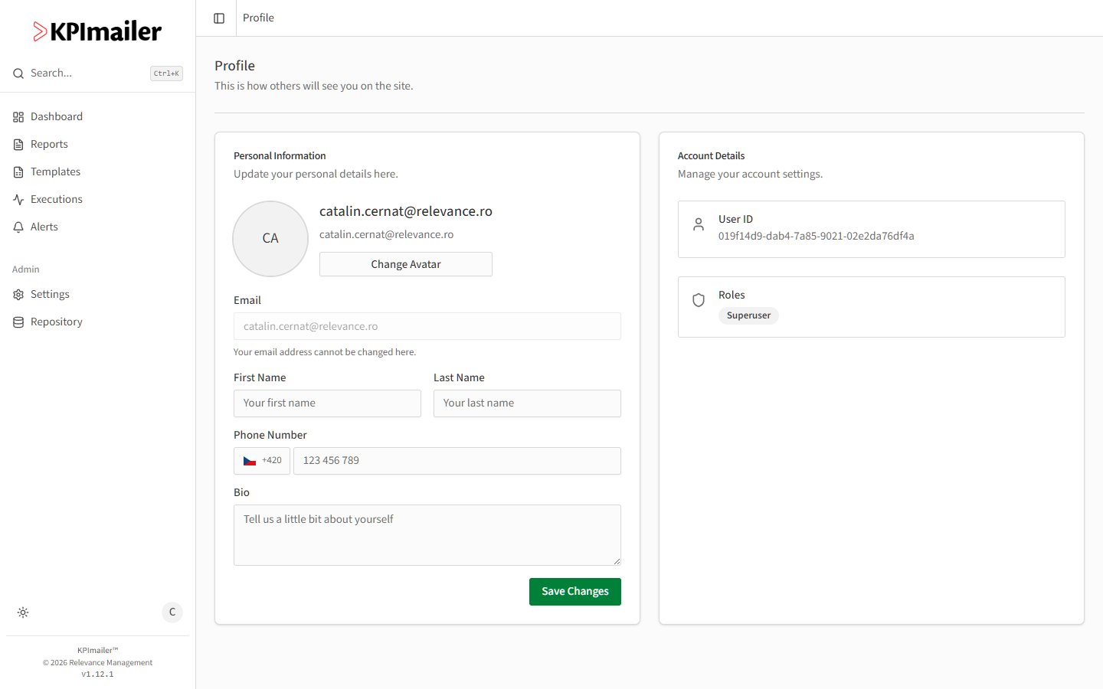The height and width of the screenshot is (689, 1103).
Task: Click the Executions activity icon
Action: tap(18, 200)
